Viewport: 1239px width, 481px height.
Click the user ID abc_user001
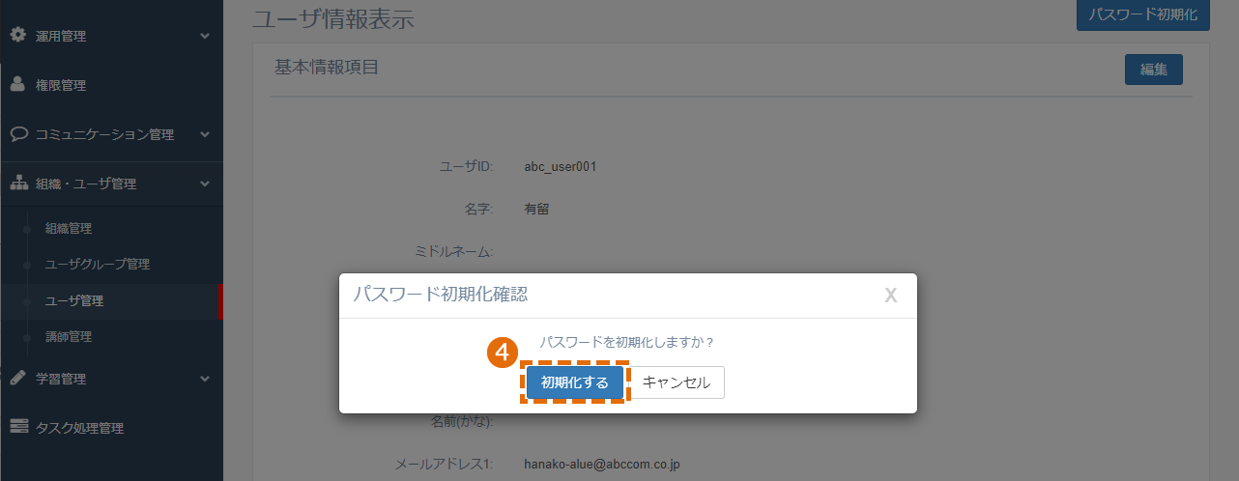coord(561,166)
